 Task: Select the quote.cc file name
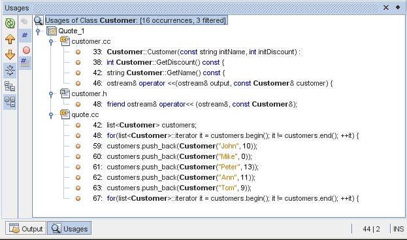(x=85, y=115)
